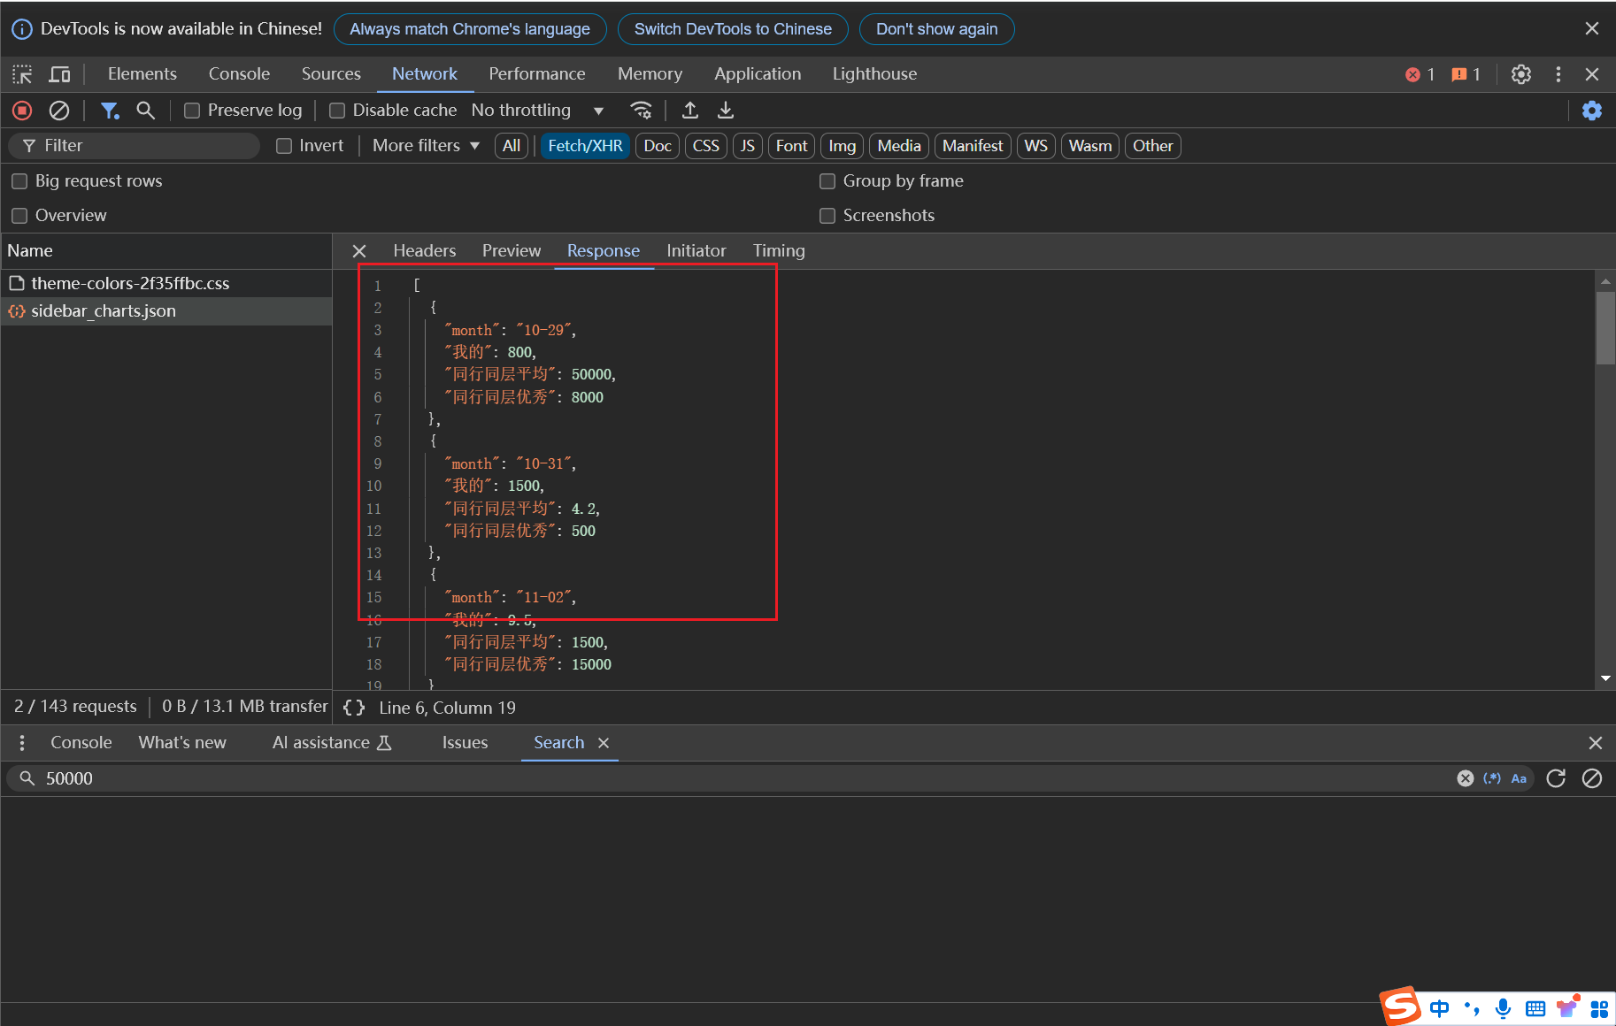Pretty-print response with curly braces icon
Viewport: 1616px width, 1026px height.
[x=354, y=708]
